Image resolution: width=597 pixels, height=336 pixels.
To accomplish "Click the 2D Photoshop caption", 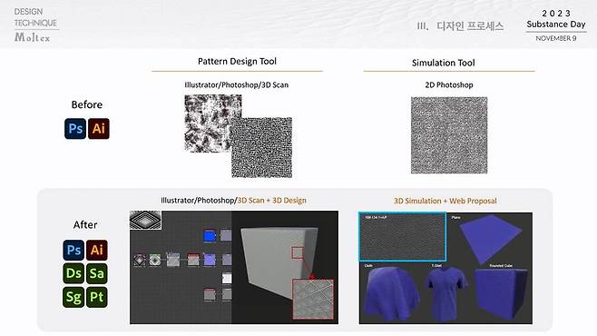I will pos(449,85).
